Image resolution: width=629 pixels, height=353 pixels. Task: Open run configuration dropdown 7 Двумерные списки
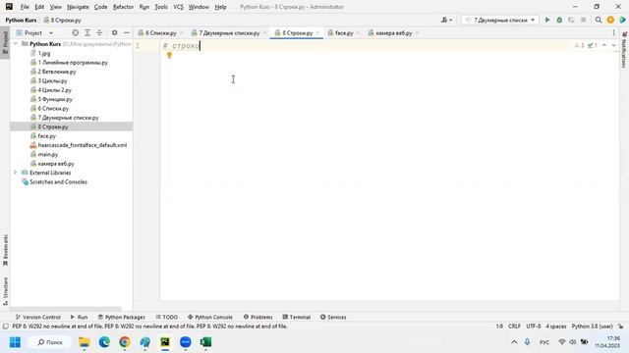point(500,20)
